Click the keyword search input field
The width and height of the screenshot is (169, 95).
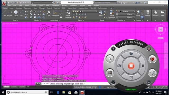coord(106,3)
